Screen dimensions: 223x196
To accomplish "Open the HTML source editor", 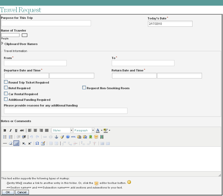I will click(x=73, y=137).
